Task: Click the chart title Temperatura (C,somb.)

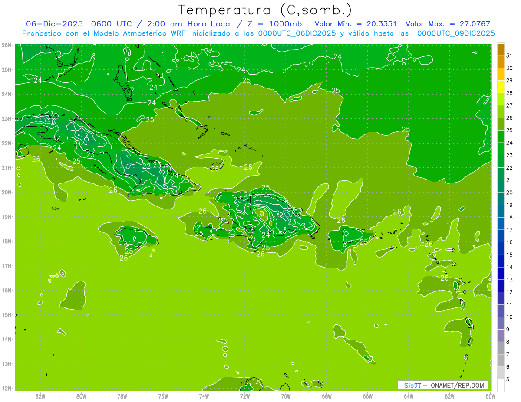Action: click(x=264, y=10)
